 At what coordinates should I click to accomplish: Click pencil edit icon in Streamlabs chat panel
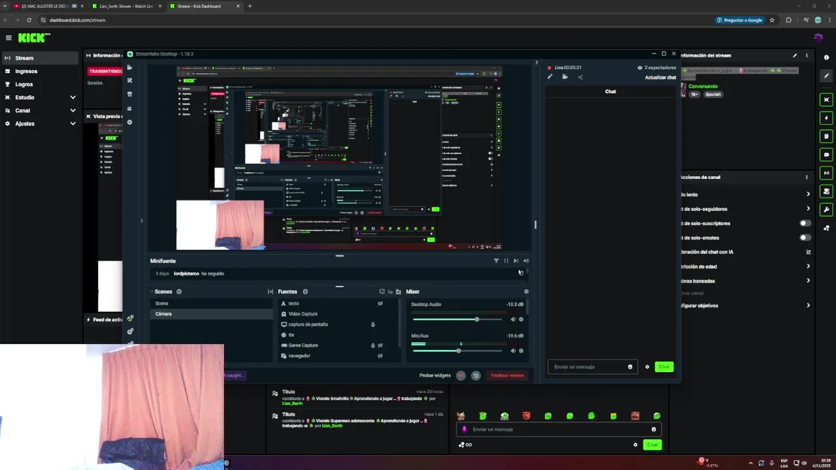[550, 77]
